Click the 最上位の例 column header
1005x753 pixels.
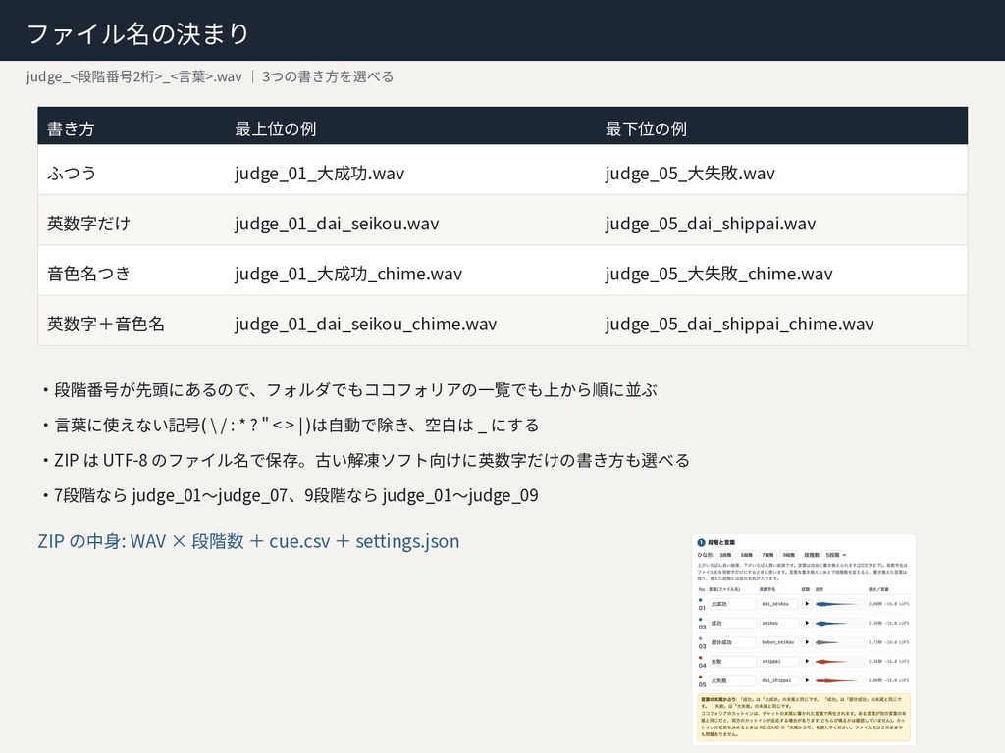[x=275, y=128]
